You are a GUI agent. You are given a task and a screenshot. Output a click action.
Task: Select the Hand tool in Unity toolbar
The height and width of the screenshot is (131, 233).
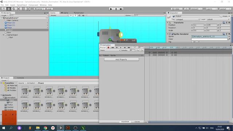click(4, 9)
